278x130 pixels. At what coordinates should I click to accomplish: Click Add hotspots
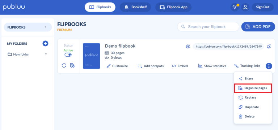tap(151, 66)
